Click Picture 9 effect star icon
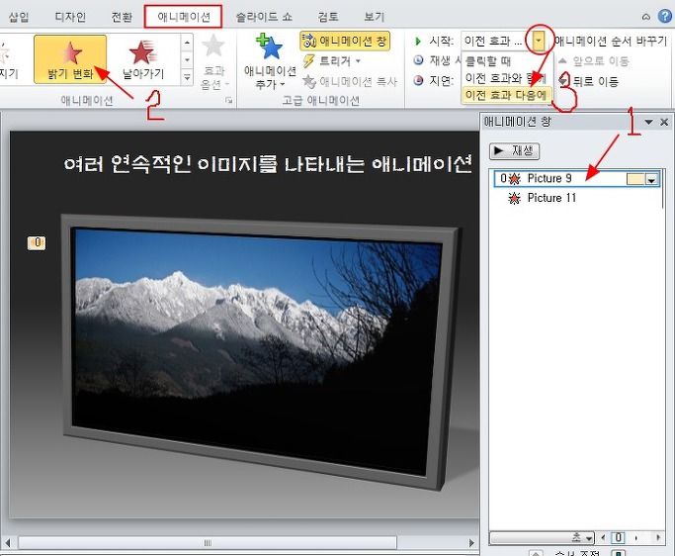This screenshot has height=556, width=675. point(515,178)
